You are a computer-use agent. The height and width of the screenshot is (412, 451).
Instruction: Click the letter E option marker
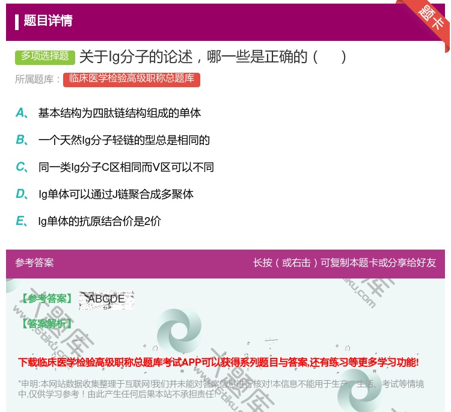click(x=22, y=221)
